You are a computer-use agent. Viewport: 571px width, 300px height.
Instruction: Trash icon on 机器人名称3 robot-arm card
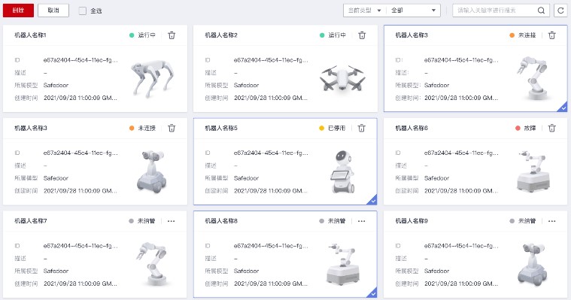coord(552,35)
